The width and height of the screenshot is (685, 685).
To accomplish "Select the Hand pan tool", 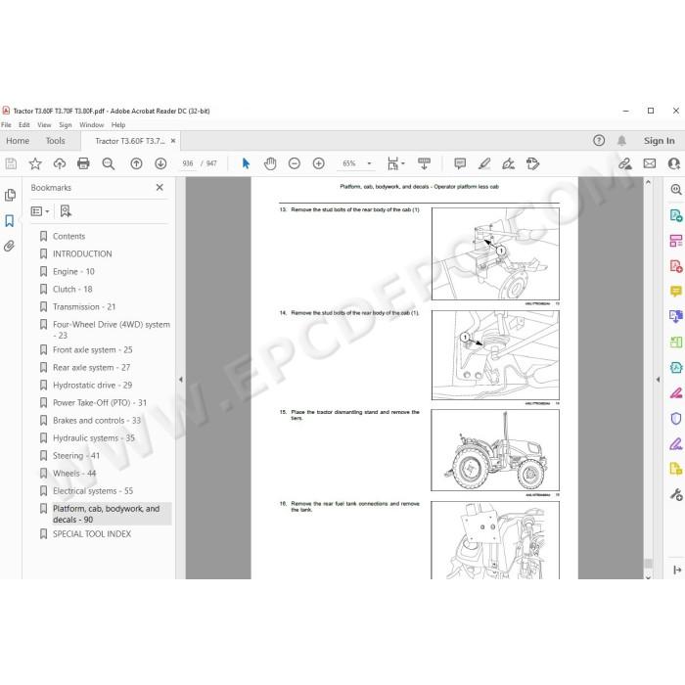I will point(270,163).
